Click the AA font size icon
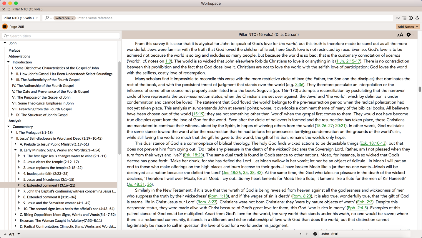 point(400,35)
